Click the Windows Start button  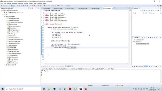click(3, 89)
